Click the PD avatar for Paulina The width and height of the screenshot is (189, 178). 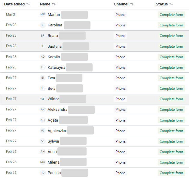click(x=43, y=173)
